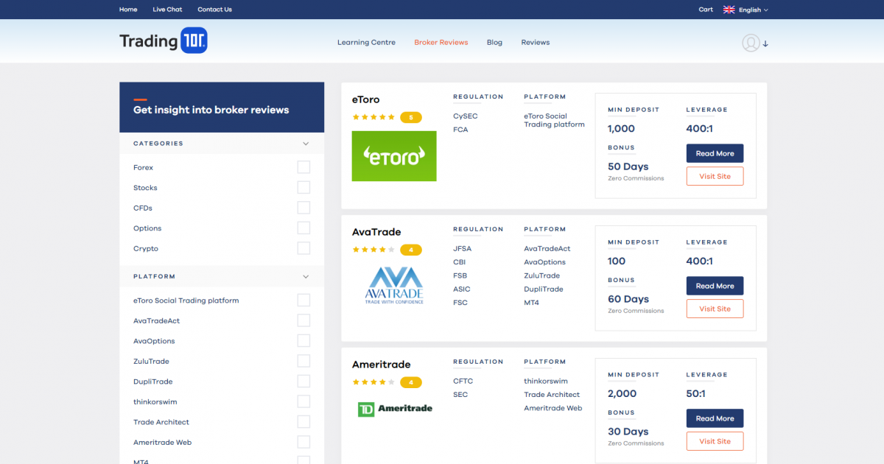Go to the Learning Centre menu
This screenshot has width=884, height=464.
point(366,43)
